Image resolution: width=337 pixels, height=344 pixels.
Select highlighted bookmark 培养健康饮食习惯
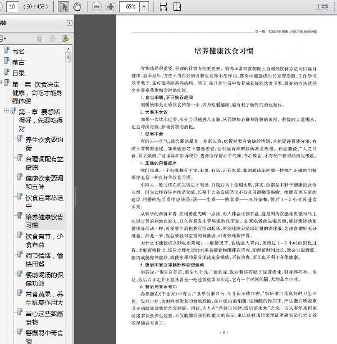(x=44, y=221)
